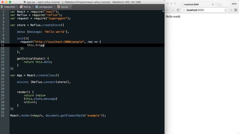
Task: Click the page icon in address bar
Action: coord(184,10)
